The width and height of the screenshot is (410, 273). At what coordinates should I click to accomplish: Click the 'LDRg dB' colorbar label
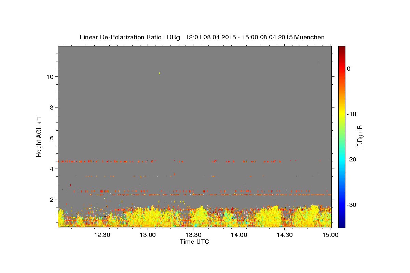(x=360, y=137)
